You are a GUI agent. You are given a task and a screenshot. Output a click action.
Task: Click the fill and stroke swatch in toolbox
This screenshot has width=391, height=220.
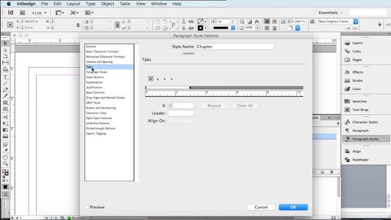pyautogui.click(x=5, y=172)
